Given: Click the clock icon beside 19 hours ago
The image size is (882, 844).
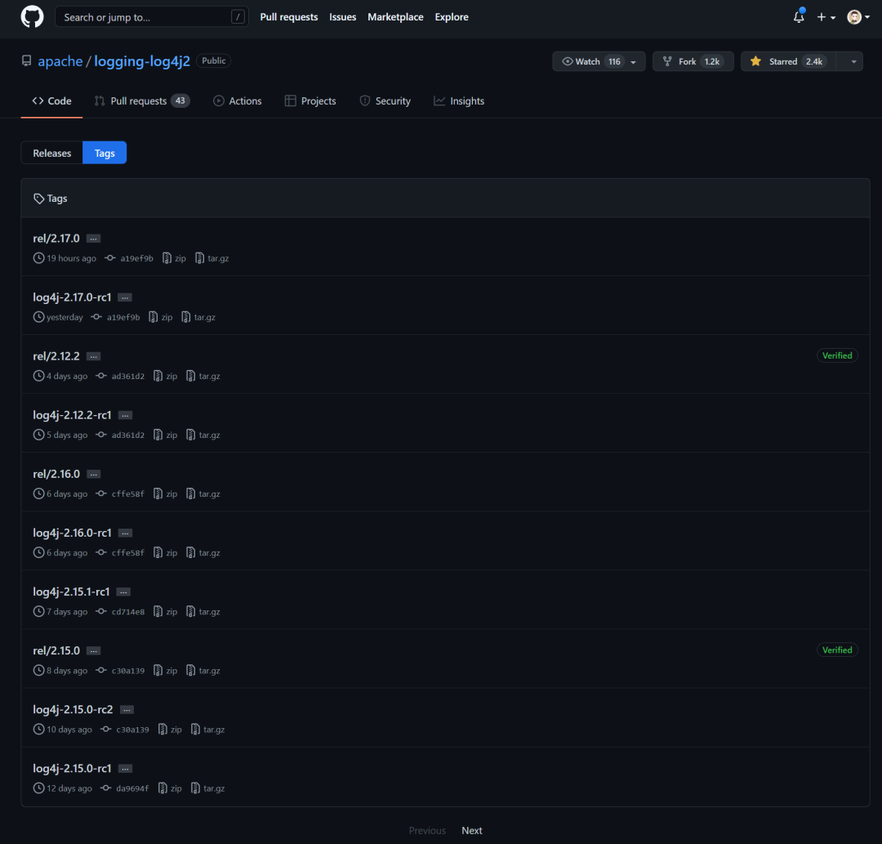Looking at the screenshot, I should [38, 257].
